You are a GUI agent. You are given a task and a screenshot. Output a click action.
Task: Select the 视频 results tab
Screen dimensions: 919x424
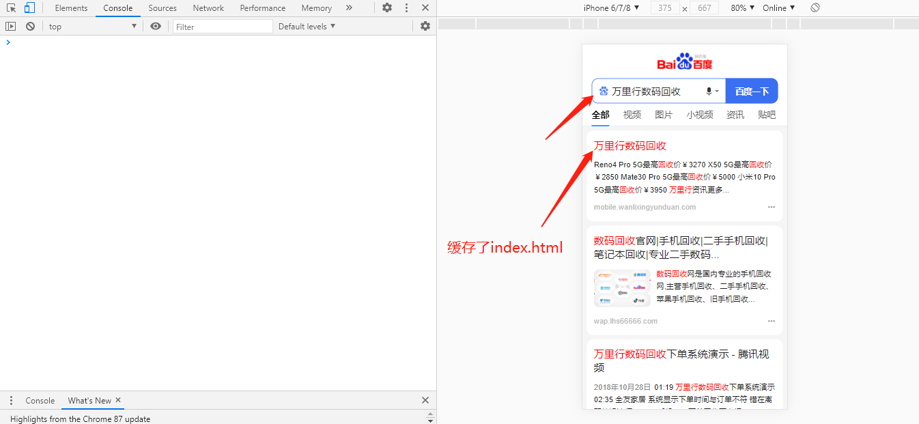click(632, 115)
